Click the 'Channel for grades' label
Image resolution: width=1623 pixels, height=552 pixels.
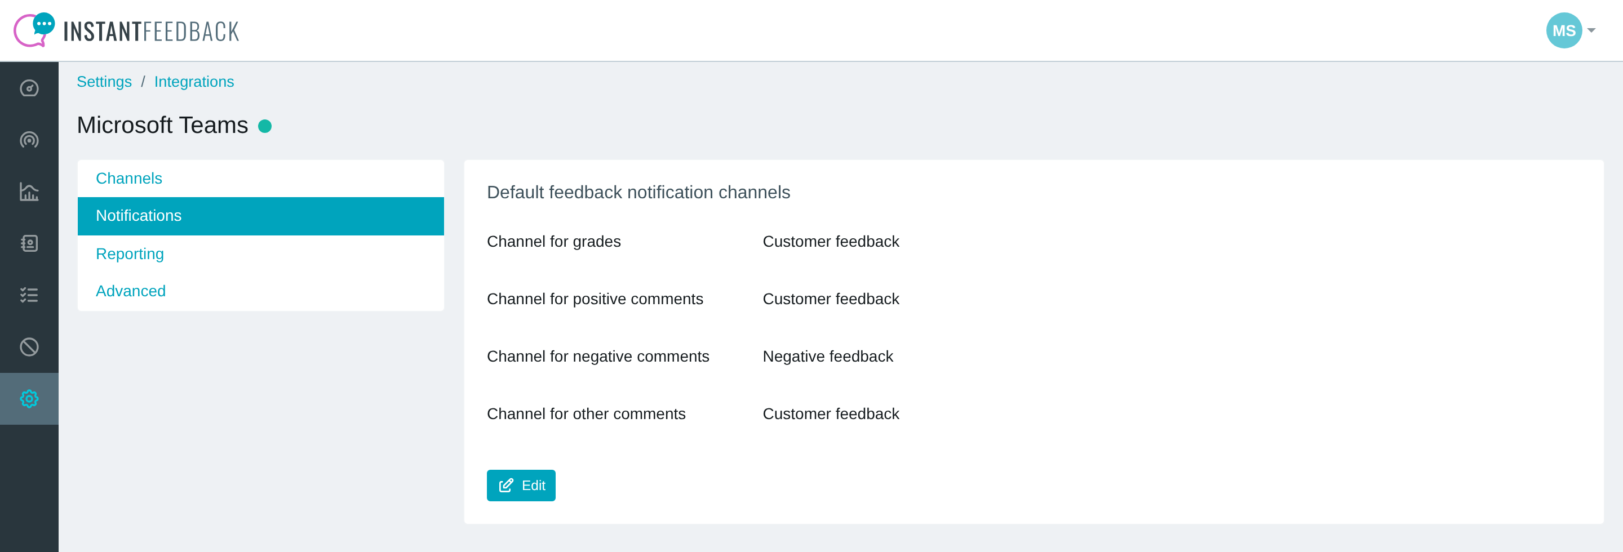click(x=554, y=242)
